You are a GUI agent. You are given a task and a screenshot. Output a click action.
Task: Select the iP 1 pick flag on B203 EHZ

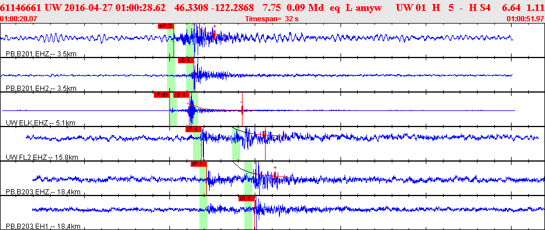pos(198,164)
